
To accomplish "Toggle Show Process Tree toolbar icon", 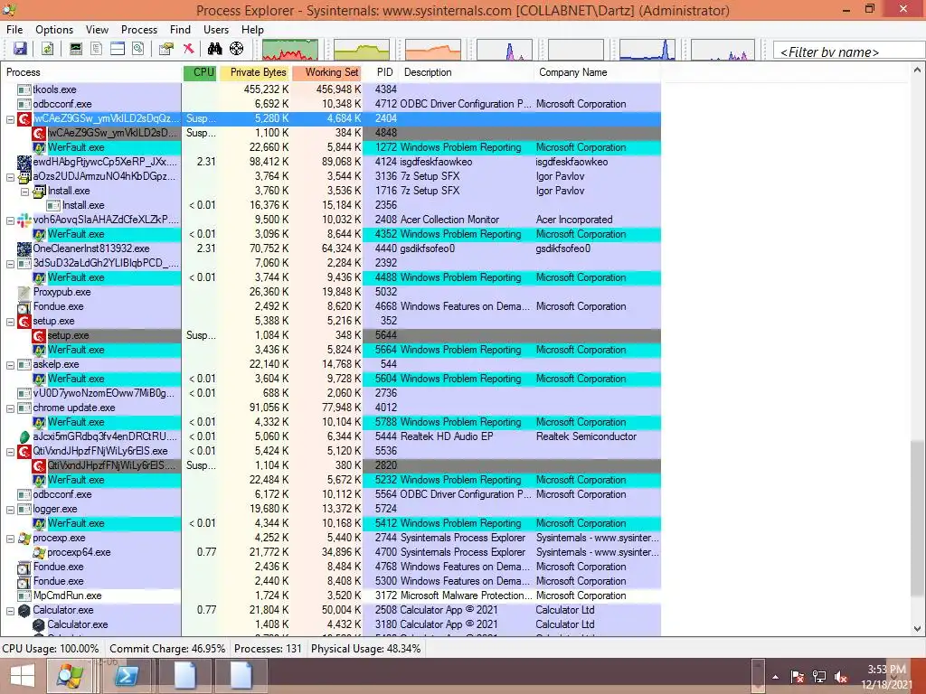I will [96, 49].
